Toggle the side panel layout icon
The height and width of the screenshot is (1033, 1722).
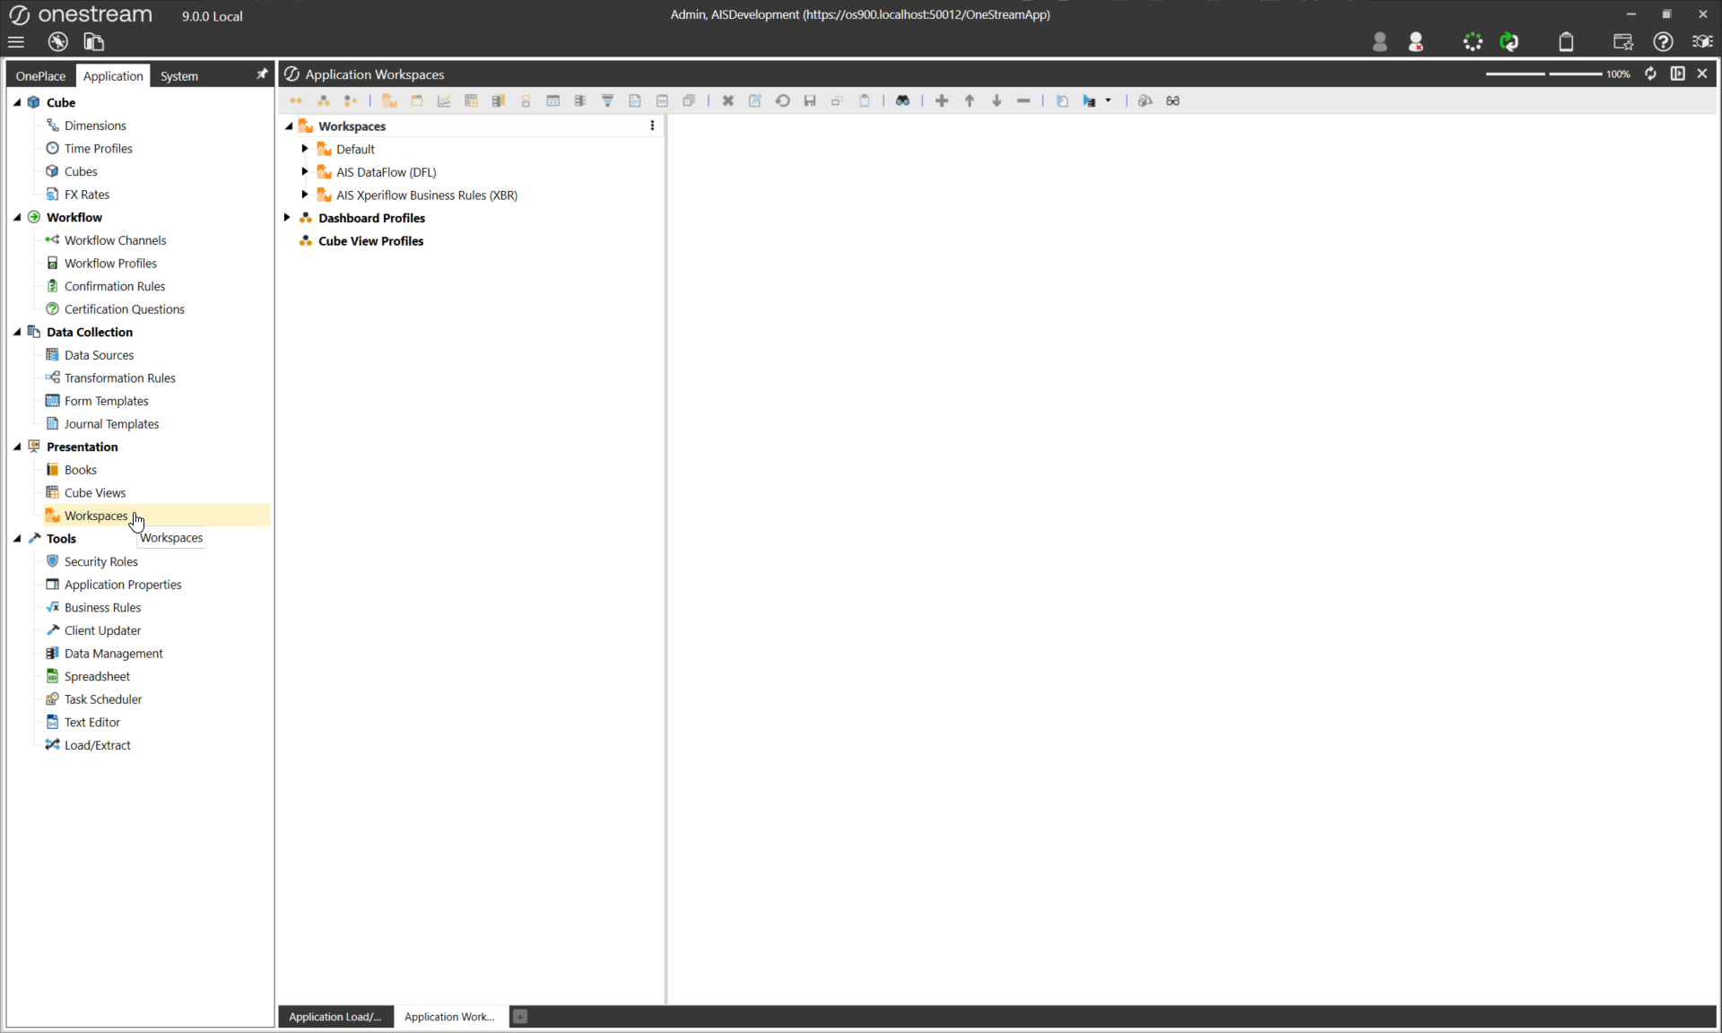click(x=1677, y=74)
